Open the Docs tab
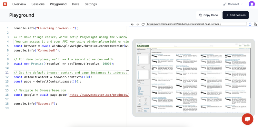 tap(76, 4)
